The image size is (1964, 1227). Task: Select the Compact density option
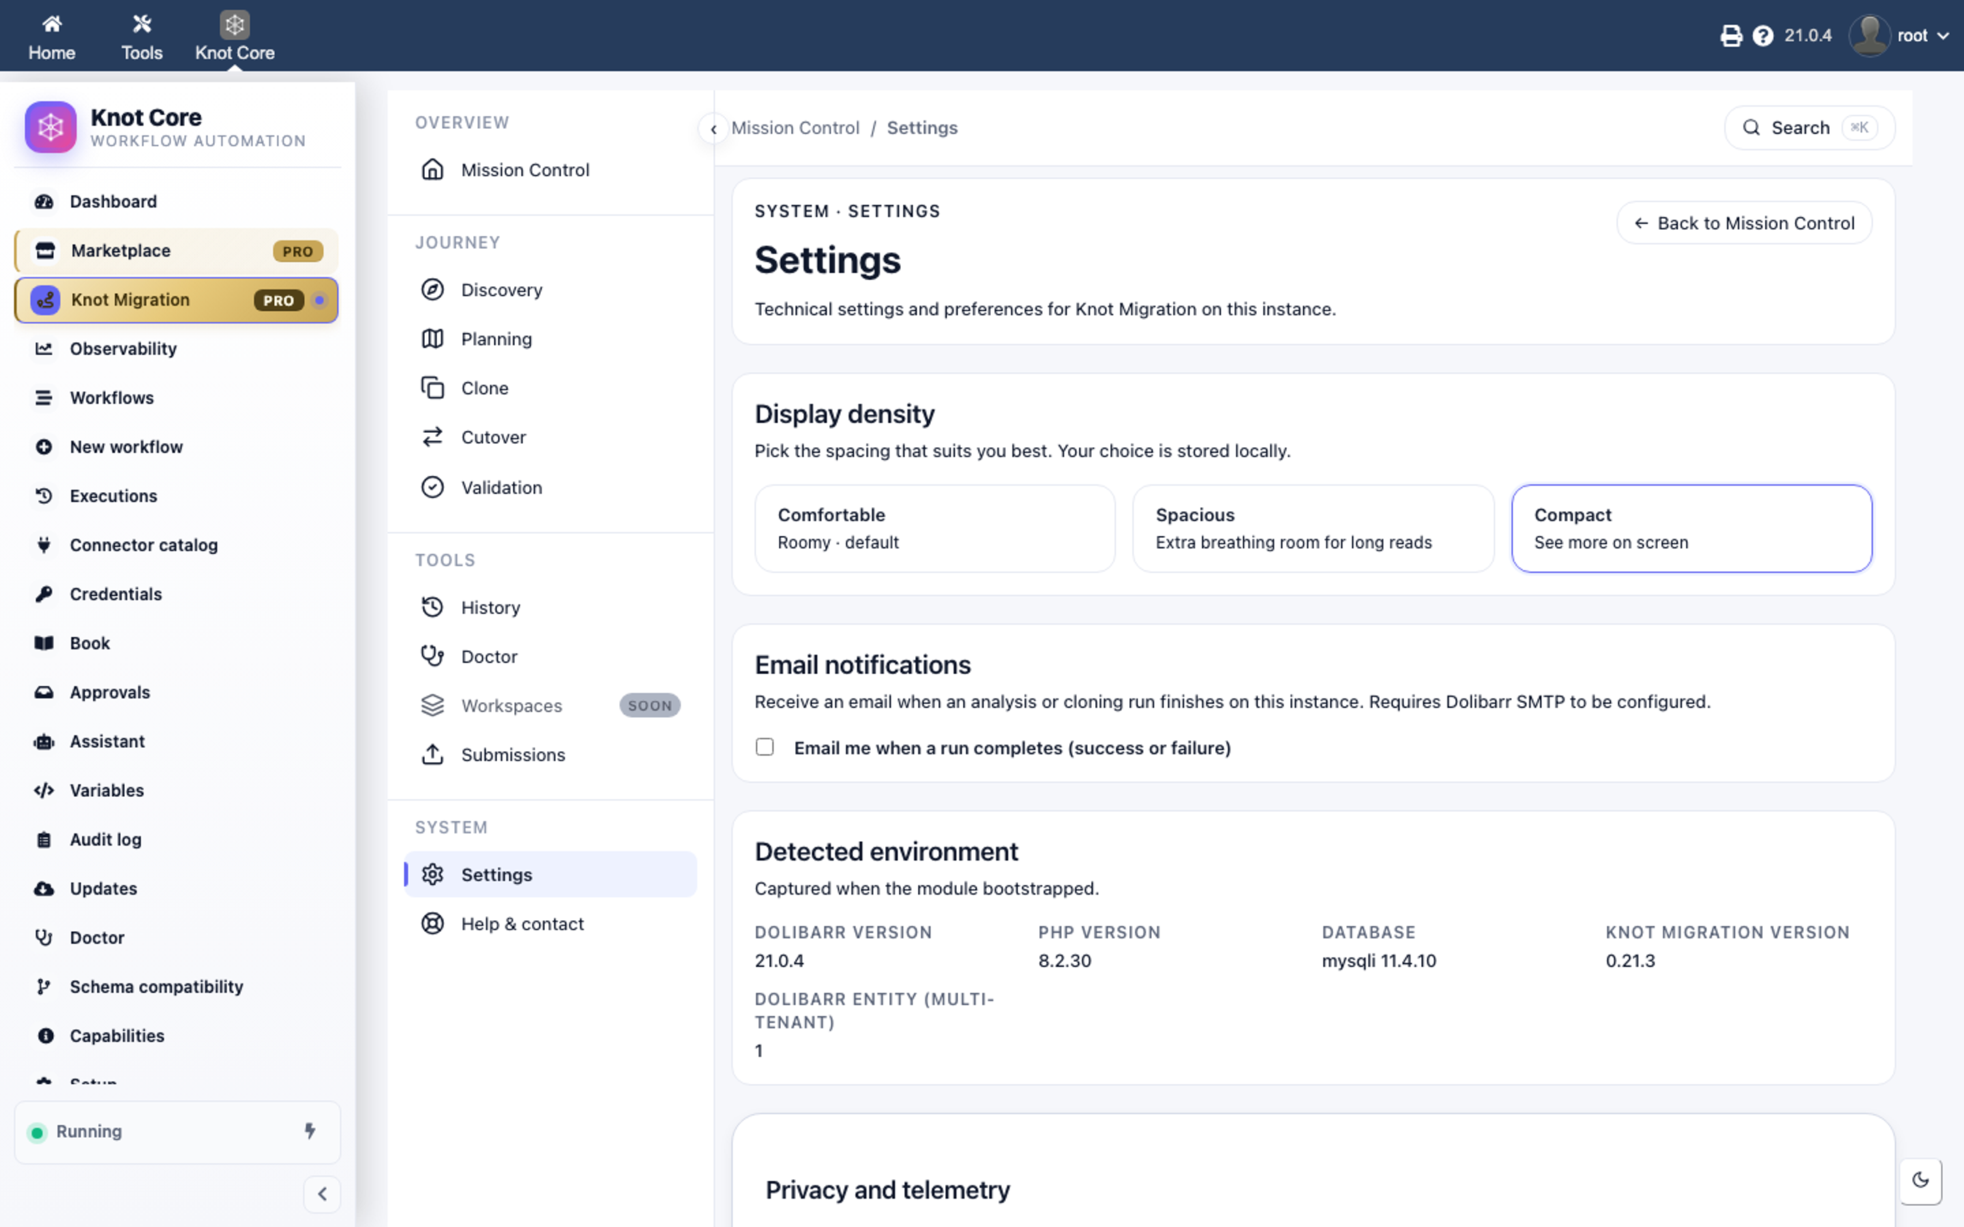[1691, 528]
